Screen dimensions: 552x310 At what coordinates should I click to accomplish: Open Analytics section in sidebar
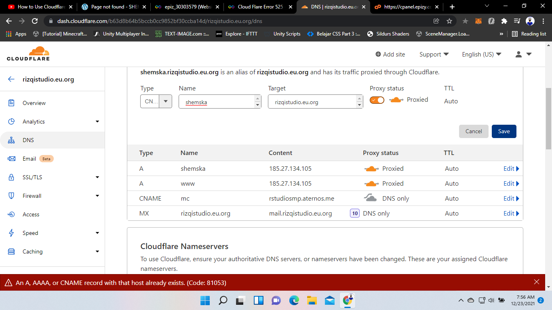(34, 121)
